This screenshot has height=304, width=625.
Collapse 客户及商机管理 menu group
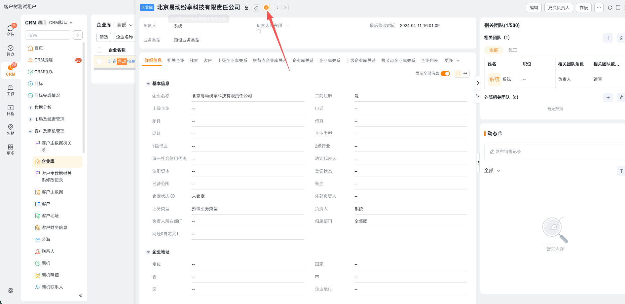[x=30, y=131]
